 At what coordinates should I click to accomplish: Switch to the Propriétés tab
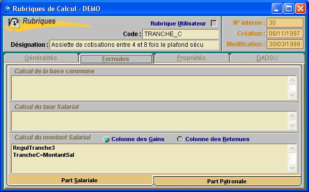click(191, 58)
